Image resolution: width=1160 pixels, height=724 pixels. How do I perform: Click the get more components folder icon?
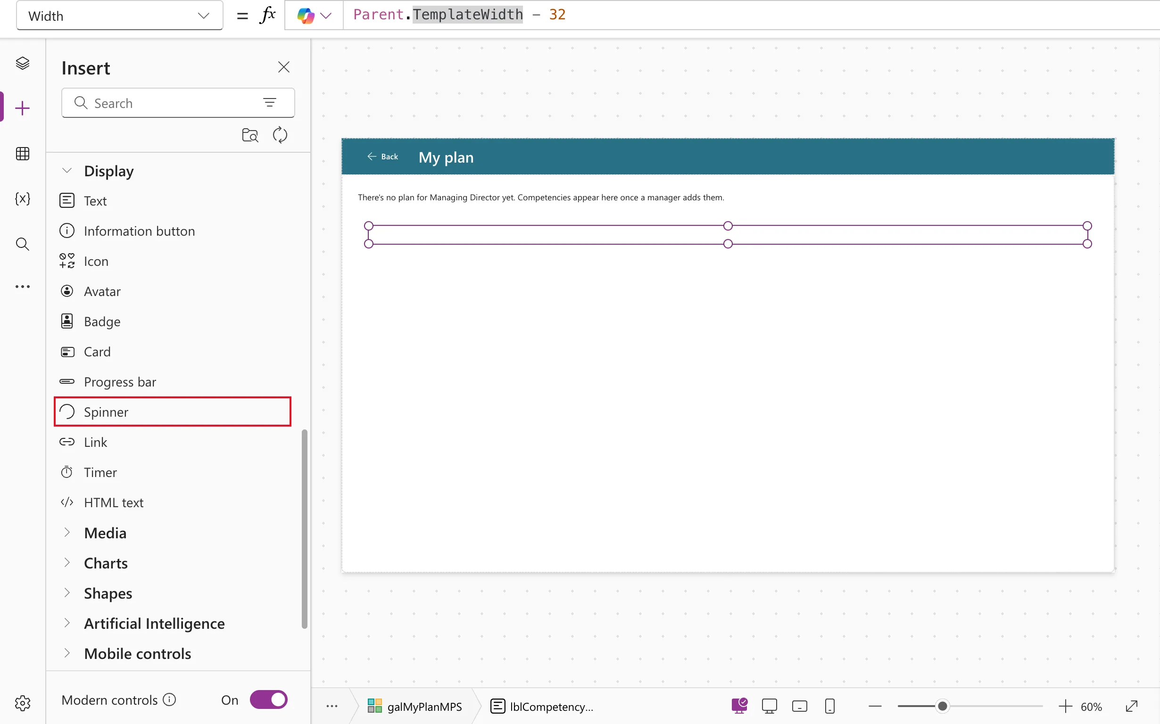point(250,135)
